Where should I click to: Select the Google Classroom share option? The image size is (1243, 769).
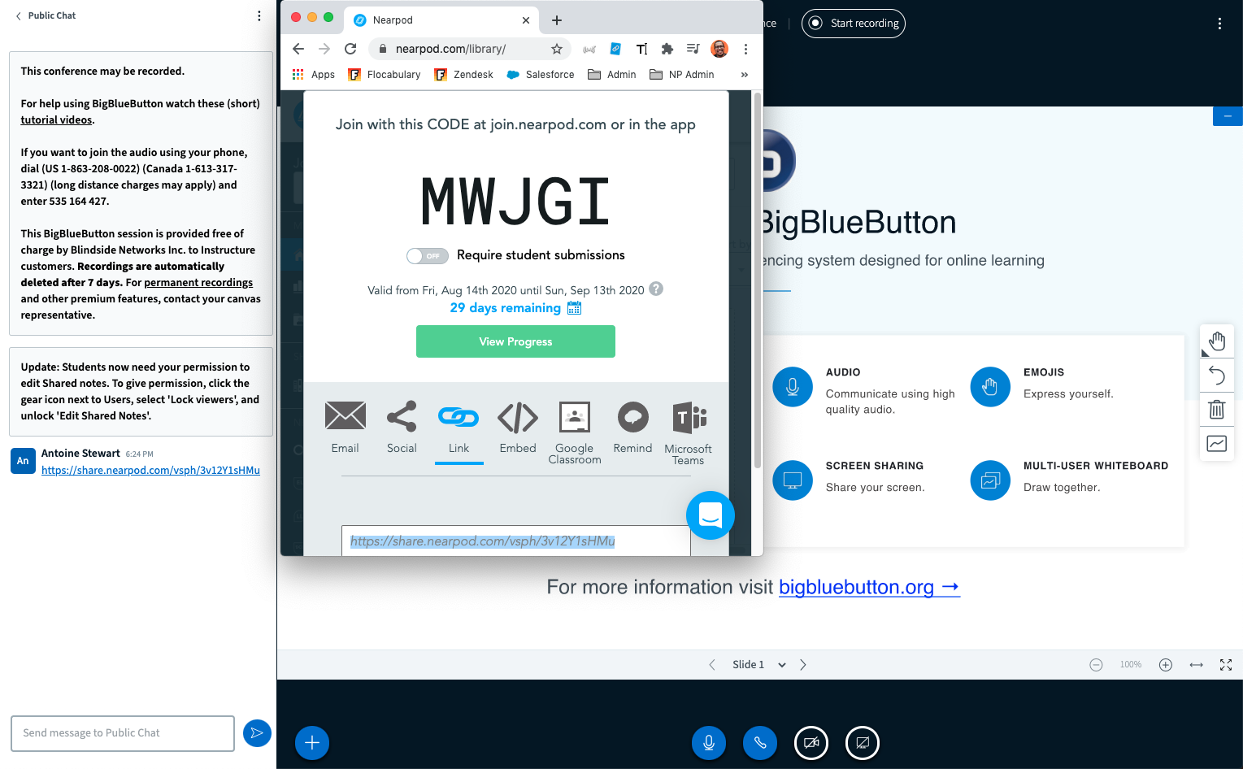574,432
